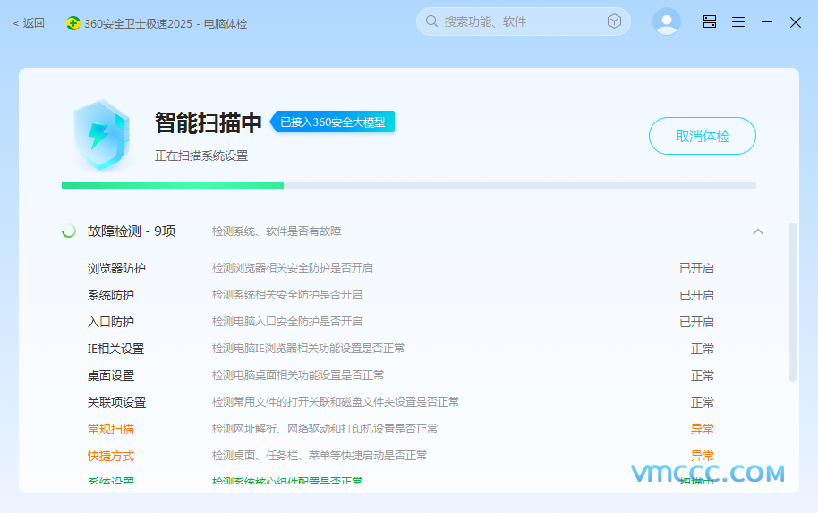Viewport: 818px width, 513px height.
Task: Collapse the 故障检测 section chevron
Action: [x=758, y=231]
